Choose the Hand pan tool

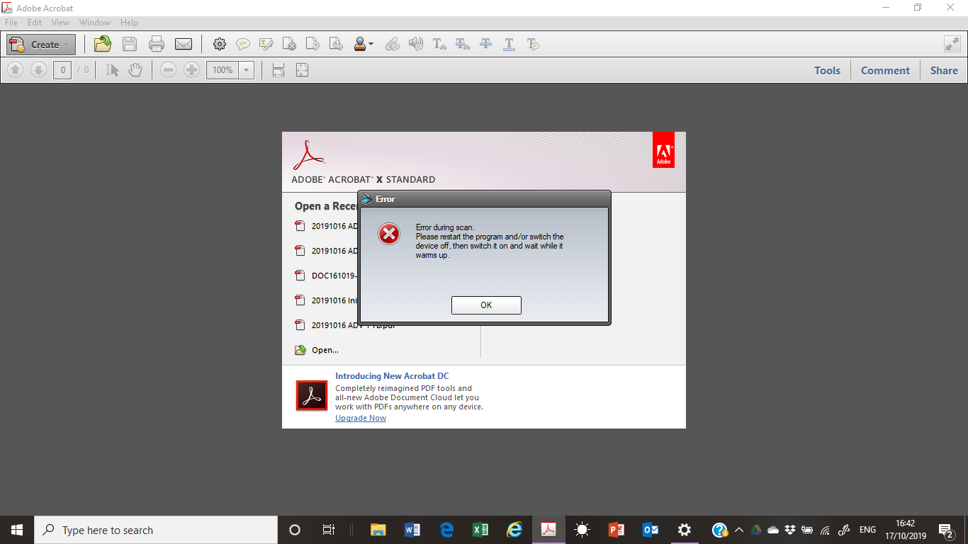pos(135,70)
